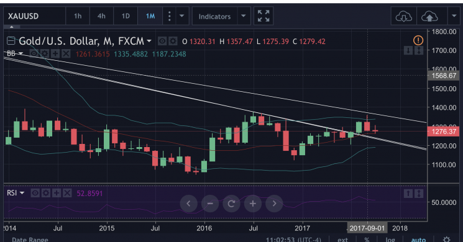Toggle RSI indicator visibility eye icon
This screenshot has height=242, width=463.
click(35, 193)
